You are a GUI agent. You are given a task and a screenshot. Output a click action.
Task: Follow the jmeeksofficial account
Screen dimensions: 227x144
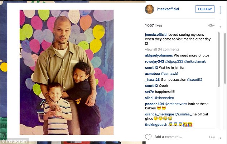tap(205, 9)
